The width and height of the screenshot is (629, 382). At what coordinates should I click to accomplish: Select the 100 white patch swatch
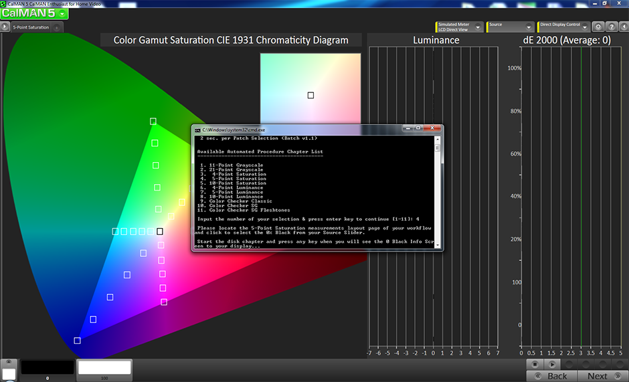click(104, 370)
